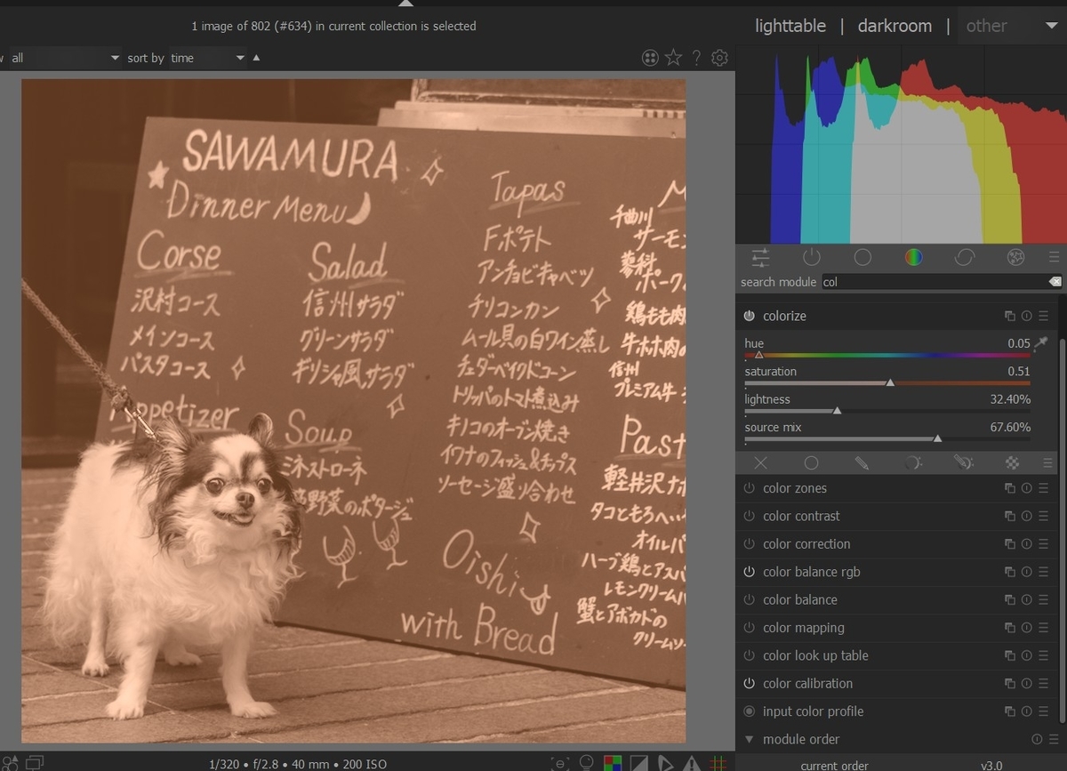Switch to darkroom view
The width and height of the screenshot is (1067, 771).
coord(895,26)
